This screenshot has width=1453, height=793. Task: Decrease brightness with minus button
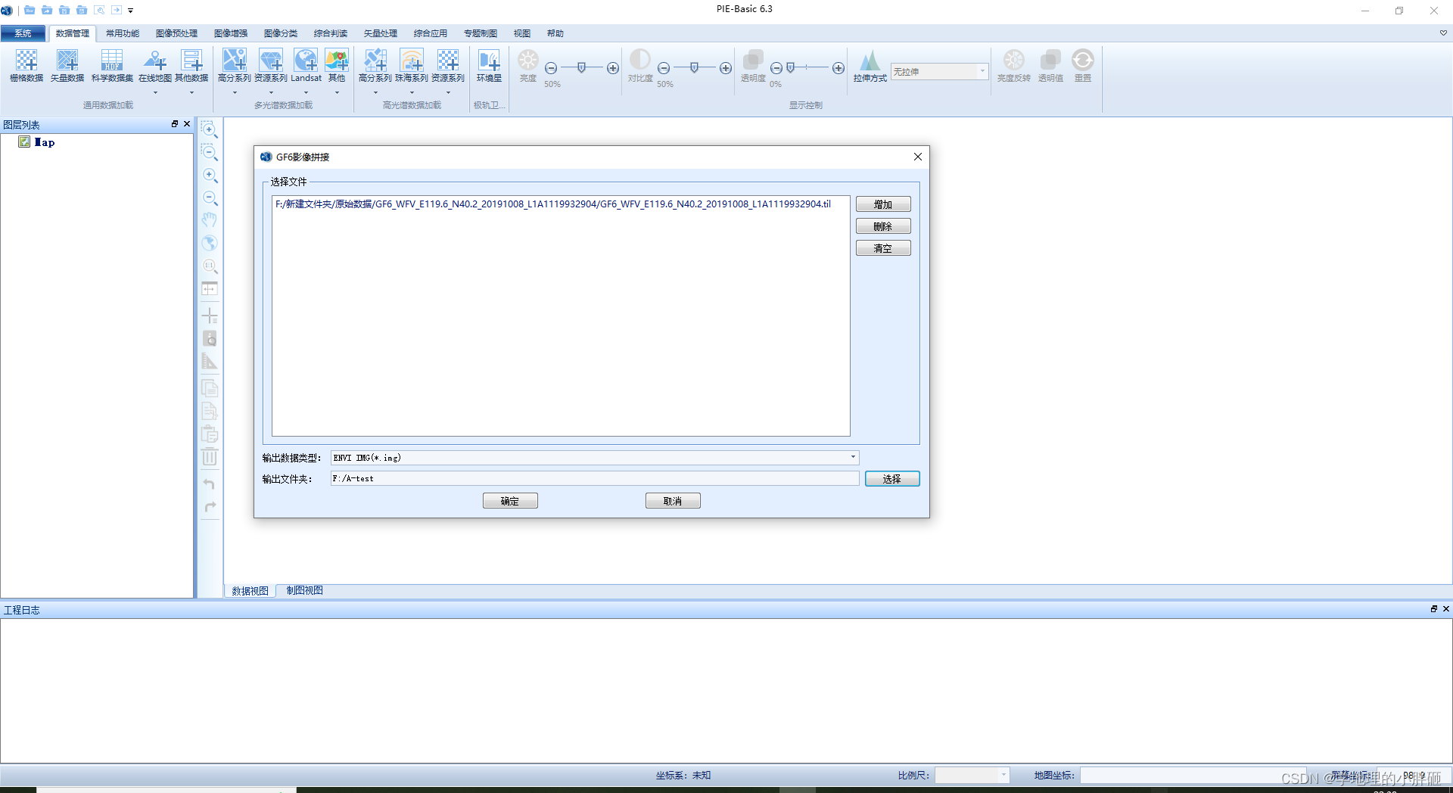click(x=551, y=68)
